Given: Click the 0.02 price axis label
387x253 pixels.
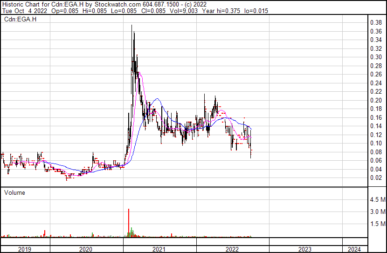Looking at the screenshot, I should pos(376,178).
